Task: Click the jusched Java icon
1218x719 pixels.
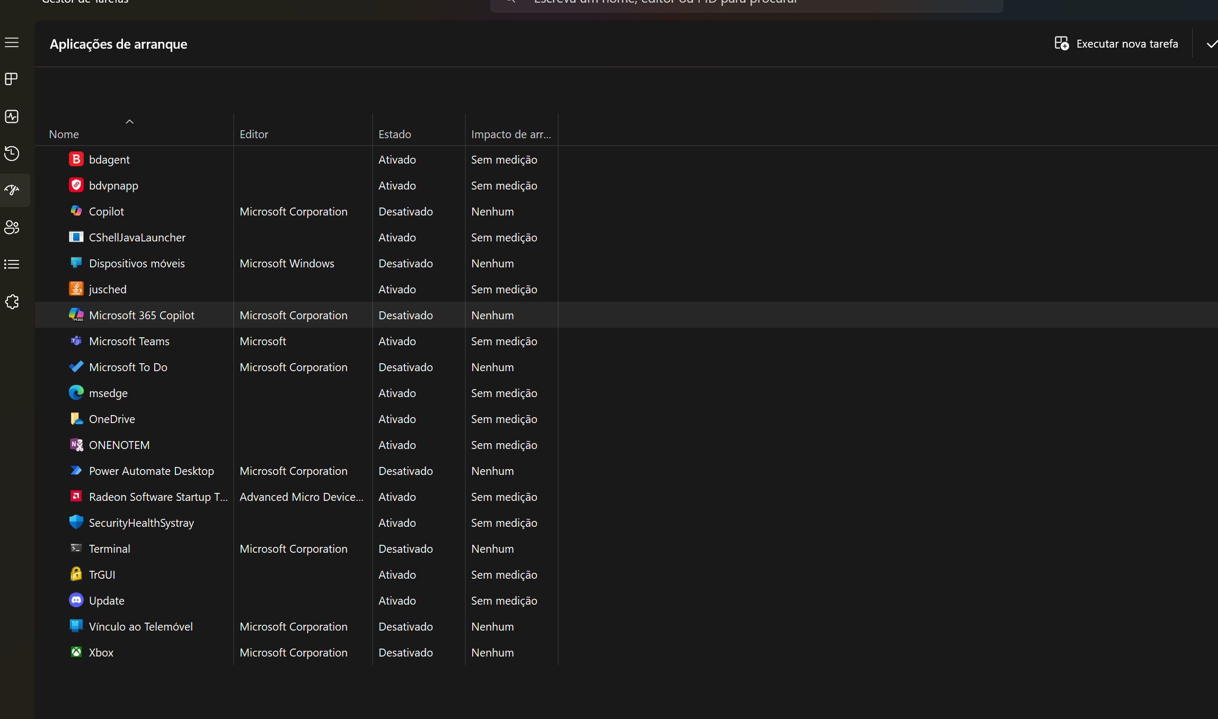Action: [76, 289]
